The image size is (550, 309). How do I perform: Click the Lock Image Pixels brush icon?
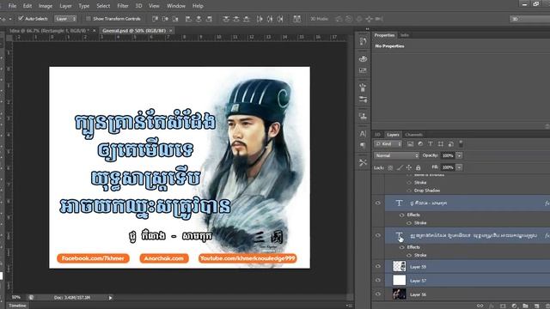click(x=400, y=168)
